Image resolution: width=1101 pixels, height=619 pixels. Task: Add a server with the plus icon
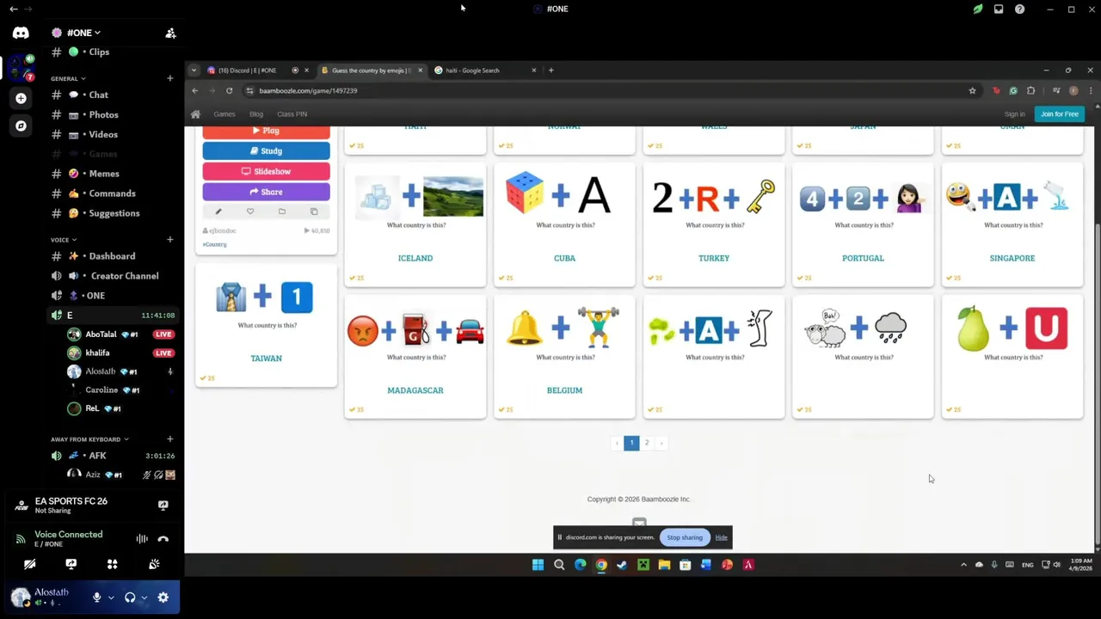click(x=21, y=98)
